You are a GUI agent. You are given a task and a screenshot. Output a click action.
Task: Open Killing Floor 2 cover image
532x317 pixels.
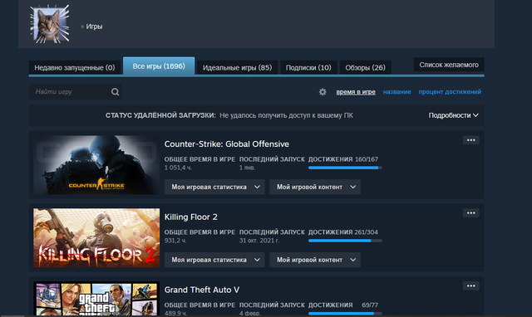click(96, 237)
